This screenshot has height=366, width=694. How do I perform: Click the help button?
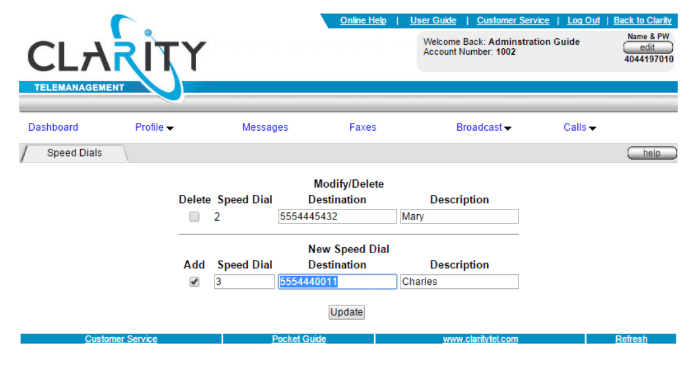tap(652, 154)
